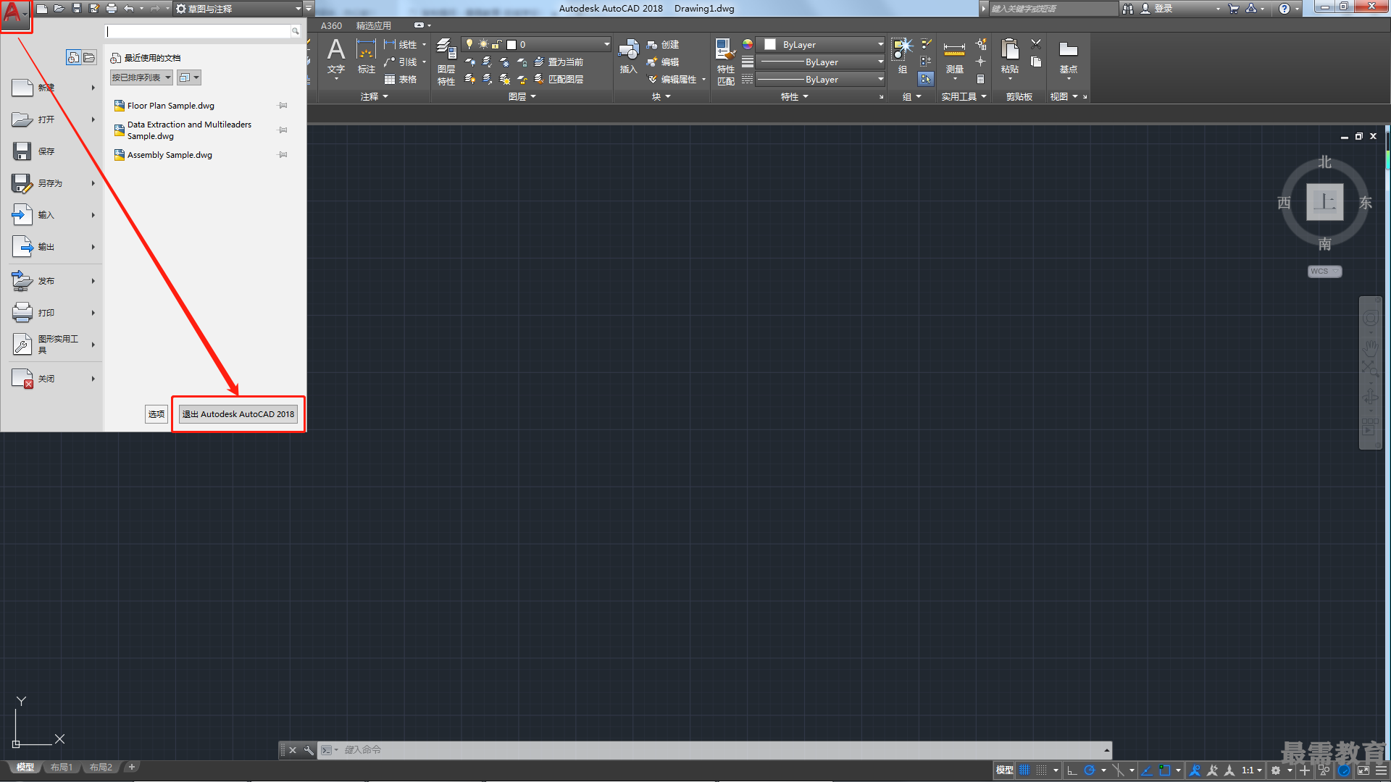Expand the annotation scale 1:1 dropdown
This screenshot has height=782, width=1391.
(1252, 770)
